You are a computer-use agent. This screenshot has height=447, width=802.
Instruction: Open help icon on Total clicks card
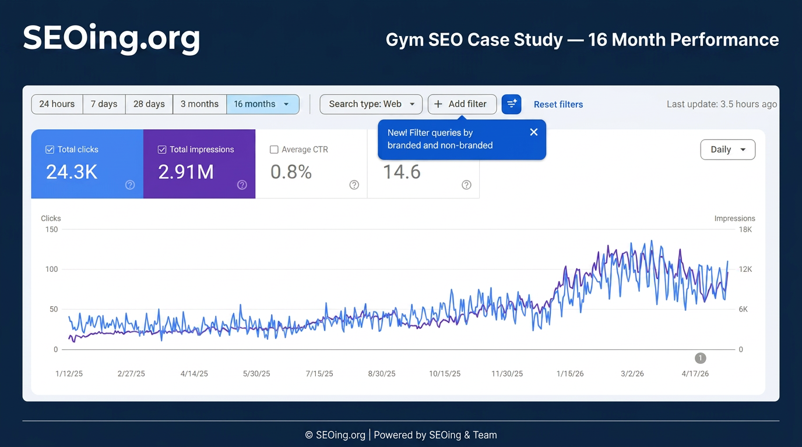point(130,185)
